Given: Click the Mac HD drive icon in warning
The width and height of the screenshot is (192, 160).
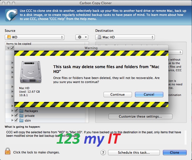Looking at the screenshot, I should point(31,72).
